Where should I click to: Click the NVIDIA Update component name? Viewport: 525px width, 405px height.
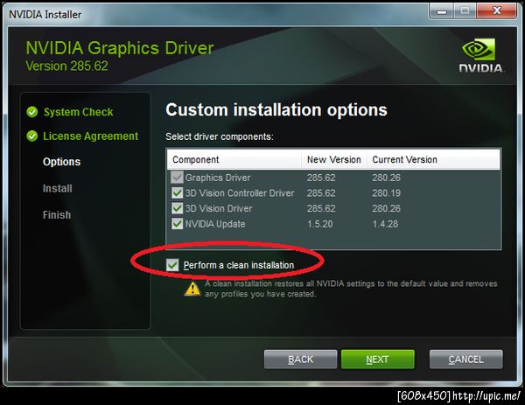point(215,224)
